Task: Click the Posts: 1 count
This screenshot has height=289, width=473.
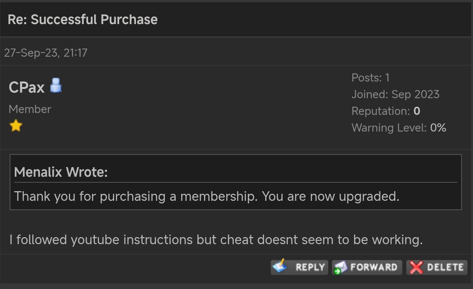Action: (x=370, y=77)
